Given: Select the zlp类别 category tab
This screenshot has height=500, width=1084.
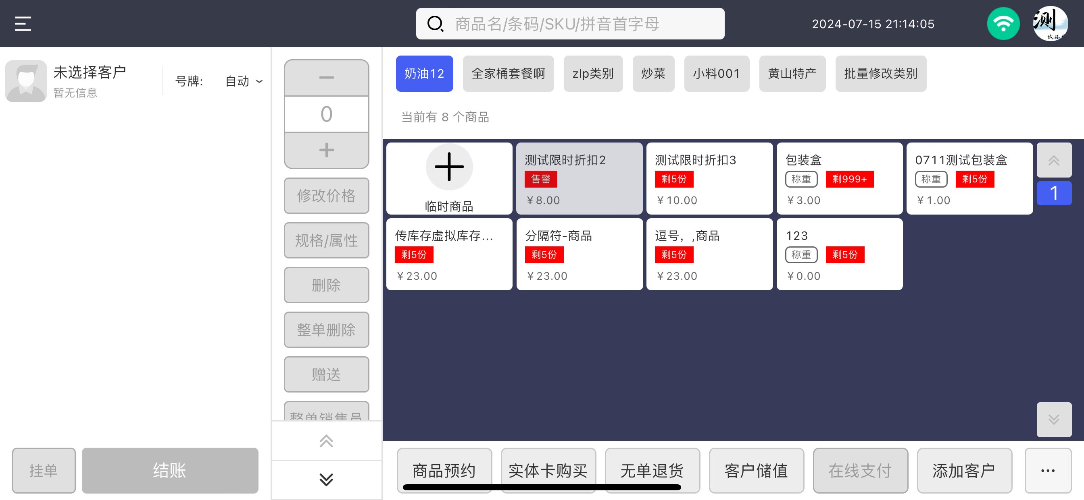Looking at the screenshot, I should [x=593, y=74].
